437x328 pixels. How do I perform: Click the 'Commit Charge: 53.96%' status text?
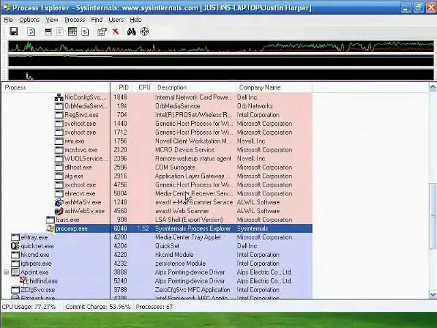[x=98, y=307]
